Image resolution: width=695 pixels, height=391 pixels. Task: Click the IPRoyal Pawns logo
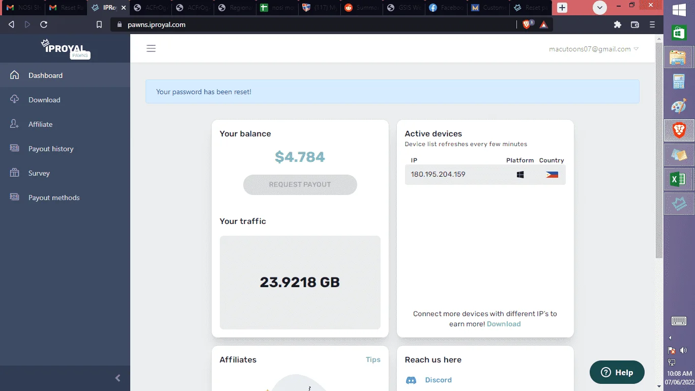point(65,49)
